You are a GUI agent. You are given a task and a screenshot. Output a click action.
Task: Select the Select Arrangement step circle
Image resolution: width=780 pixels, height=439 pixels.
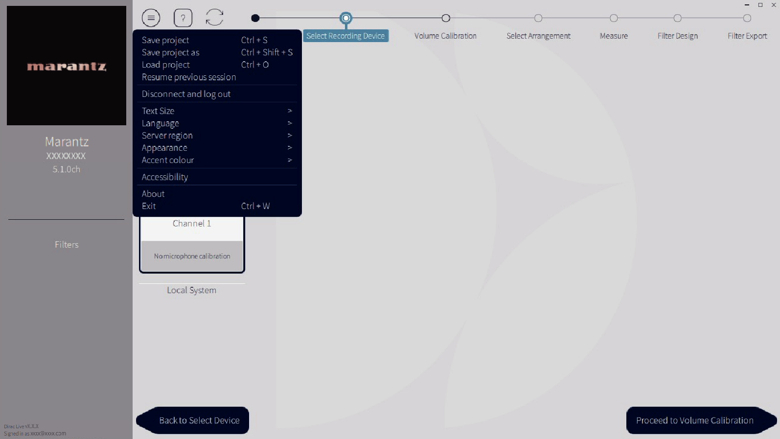pyautogui.click(x=538, y=18)
